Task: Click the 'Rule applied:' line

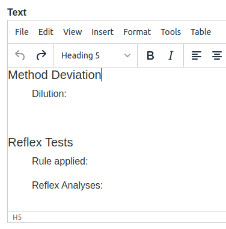Action: 60,162
